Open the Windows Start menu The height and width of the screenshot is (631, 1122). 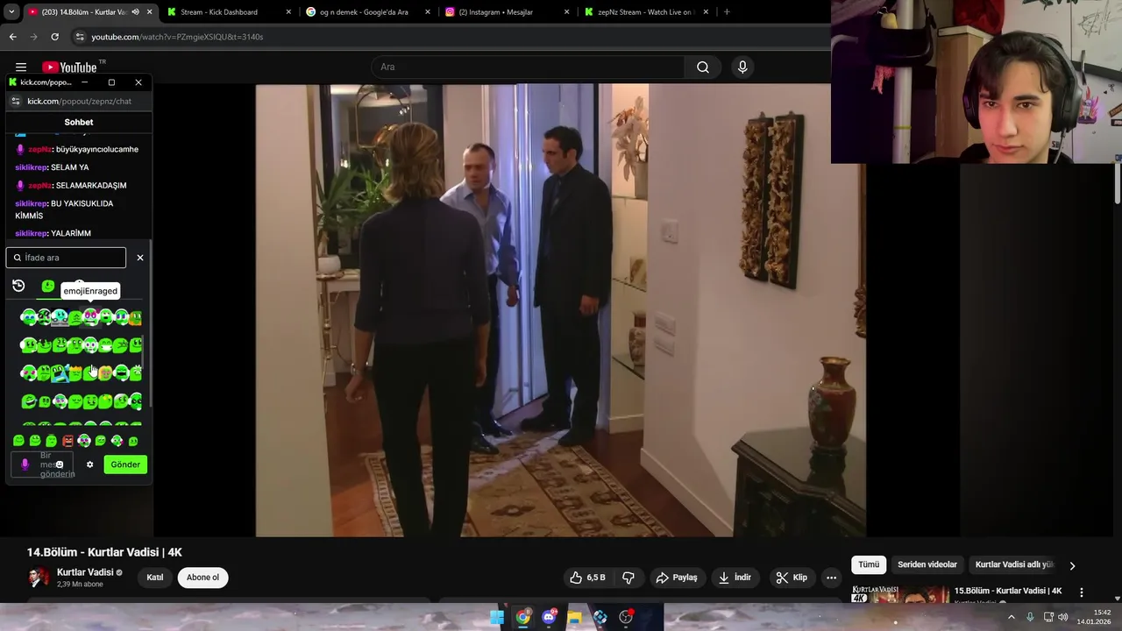[497, 618]
